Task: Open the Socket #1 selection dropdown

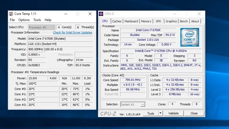Action: (133, 105)
